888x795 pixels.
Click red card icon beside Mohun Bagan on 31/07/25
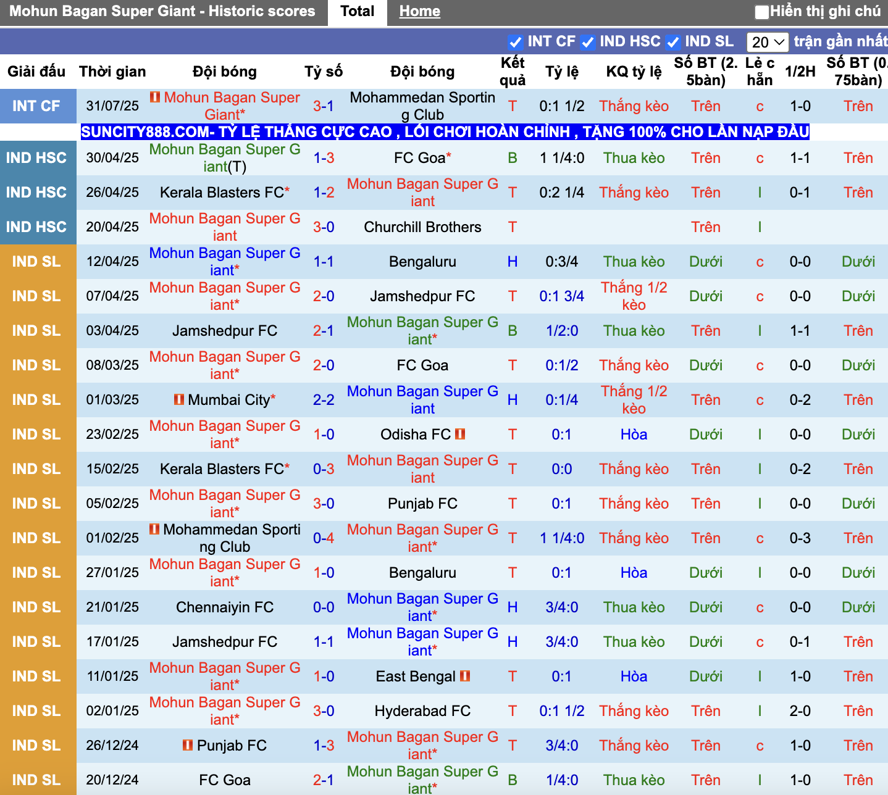[155, 97]
